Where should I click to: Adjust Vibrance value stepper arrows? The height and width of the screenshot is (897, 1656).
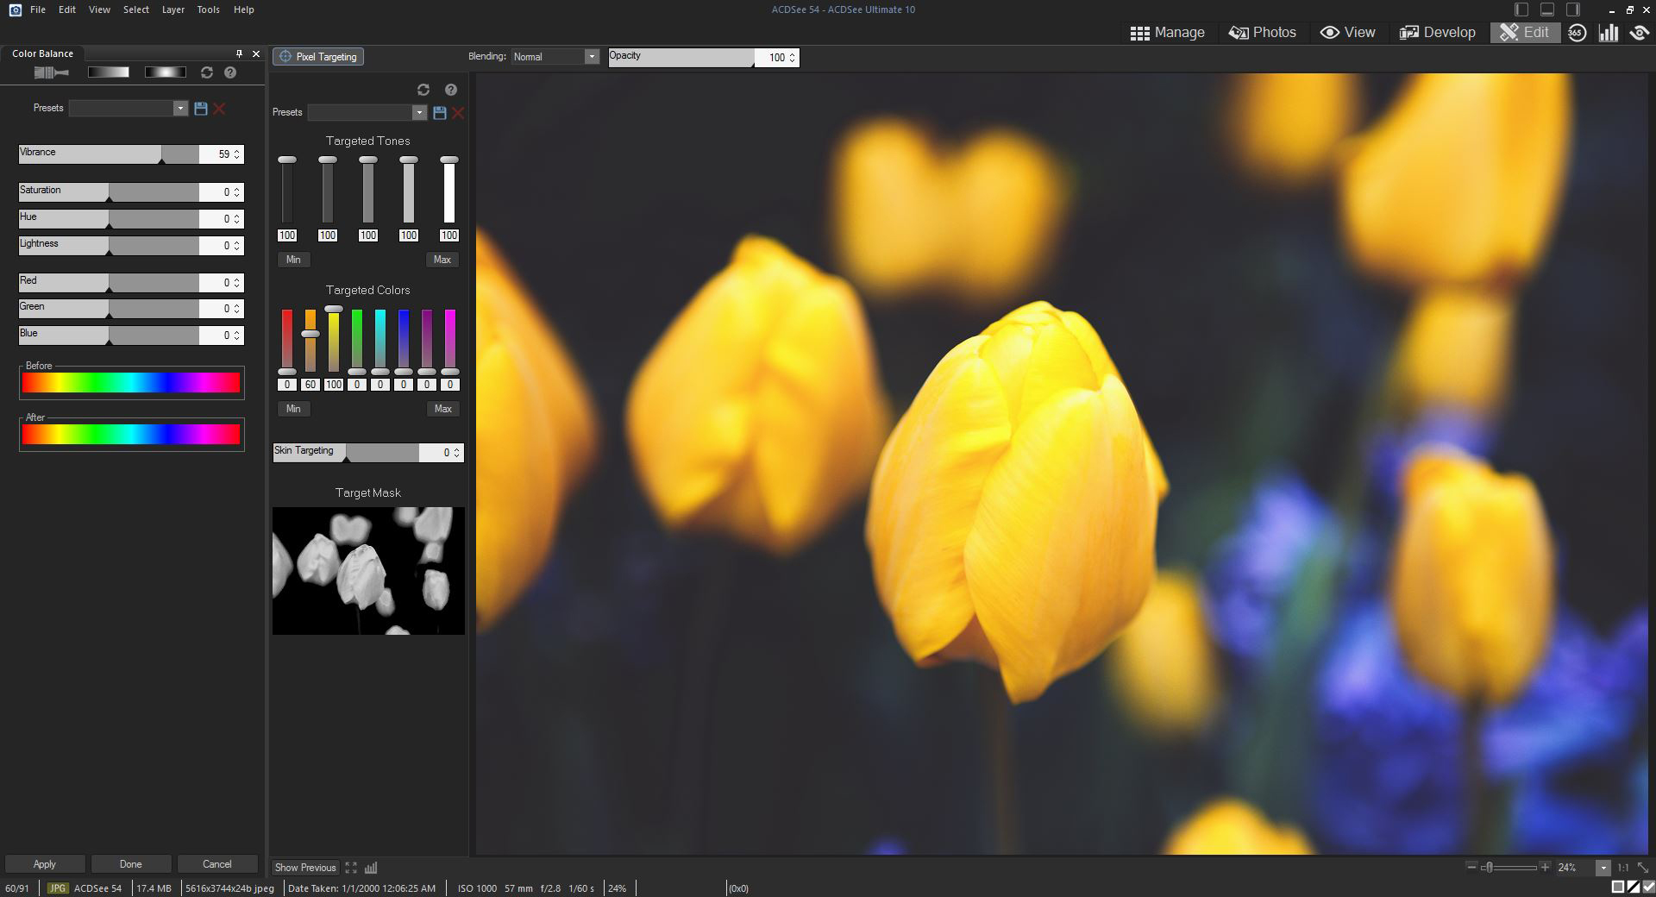click(237, 154)
